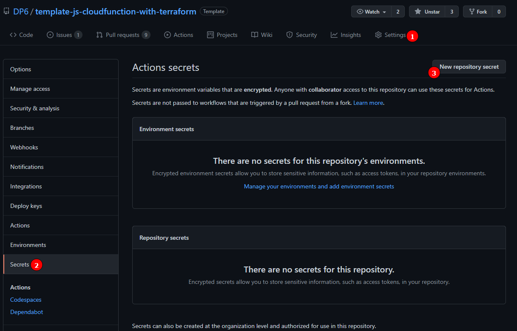
Task: Click the Actions play icon
Action: click(168, 35)
